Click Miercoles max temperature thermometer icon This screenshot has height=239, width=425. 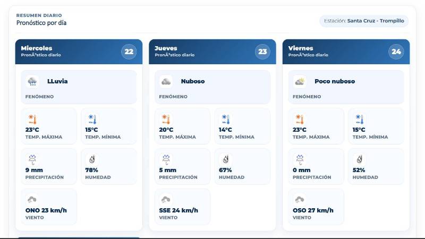[x=32, y=119]
